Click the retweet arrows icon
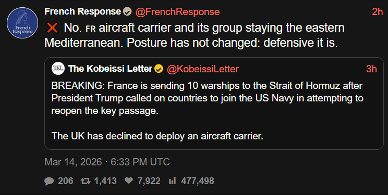Viewport: 388px width, 195px height. [86, 181]
